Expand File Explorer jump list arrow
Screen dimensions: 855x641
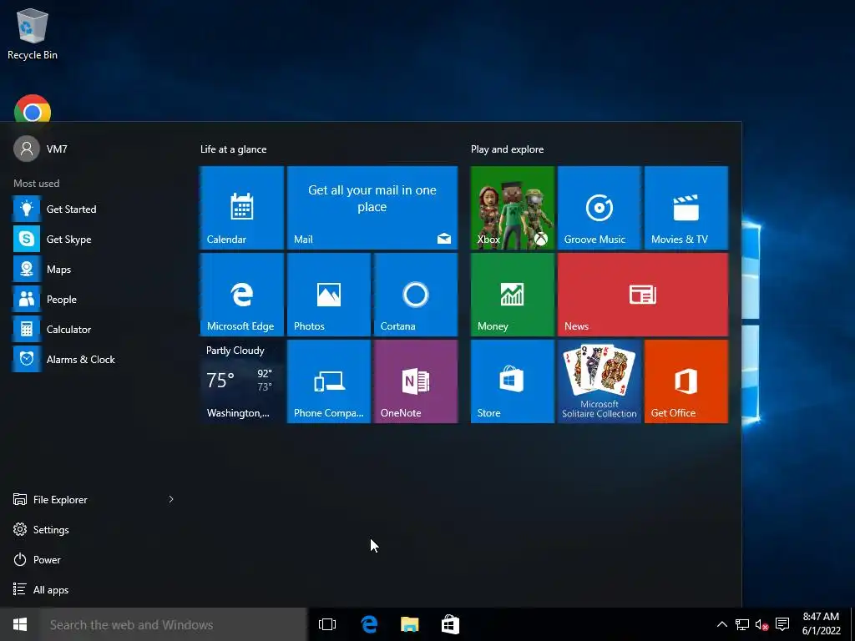pos(170,499)
